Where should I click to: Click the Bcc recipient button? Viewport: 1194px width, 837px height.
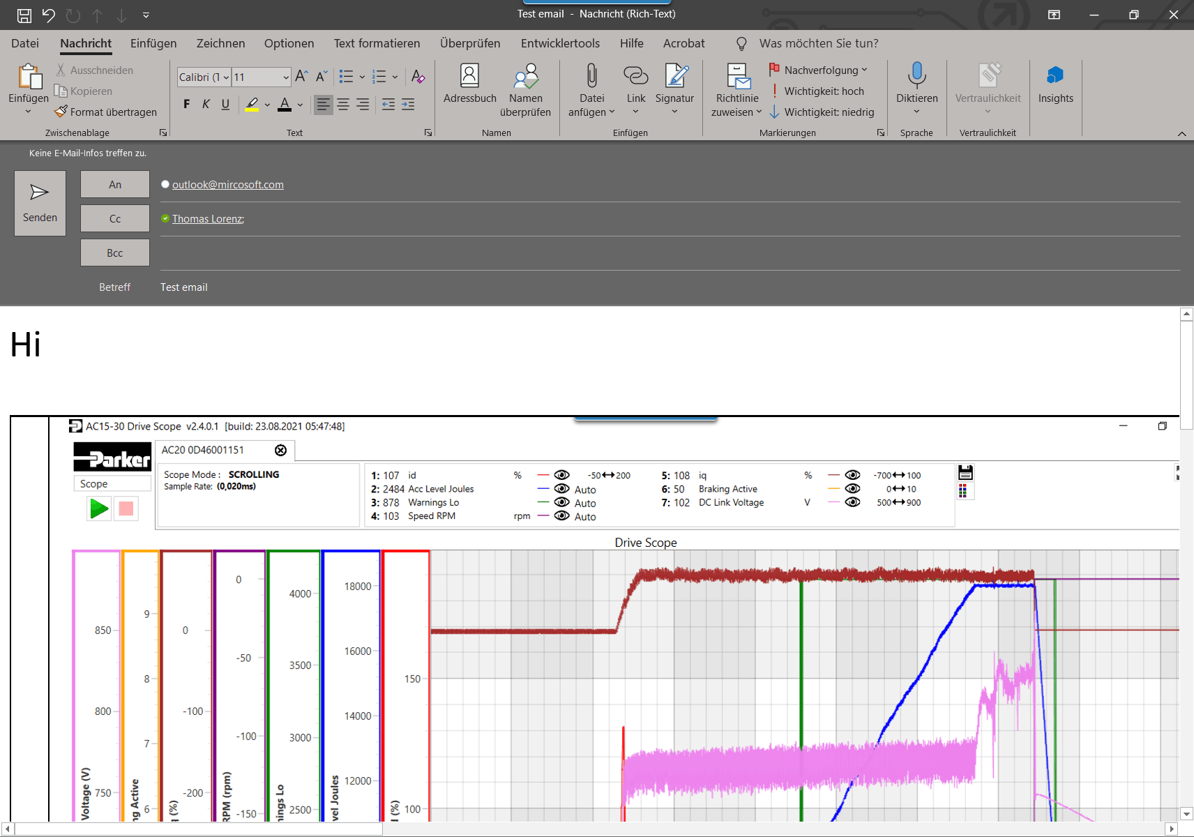click(x=115, y=252)
